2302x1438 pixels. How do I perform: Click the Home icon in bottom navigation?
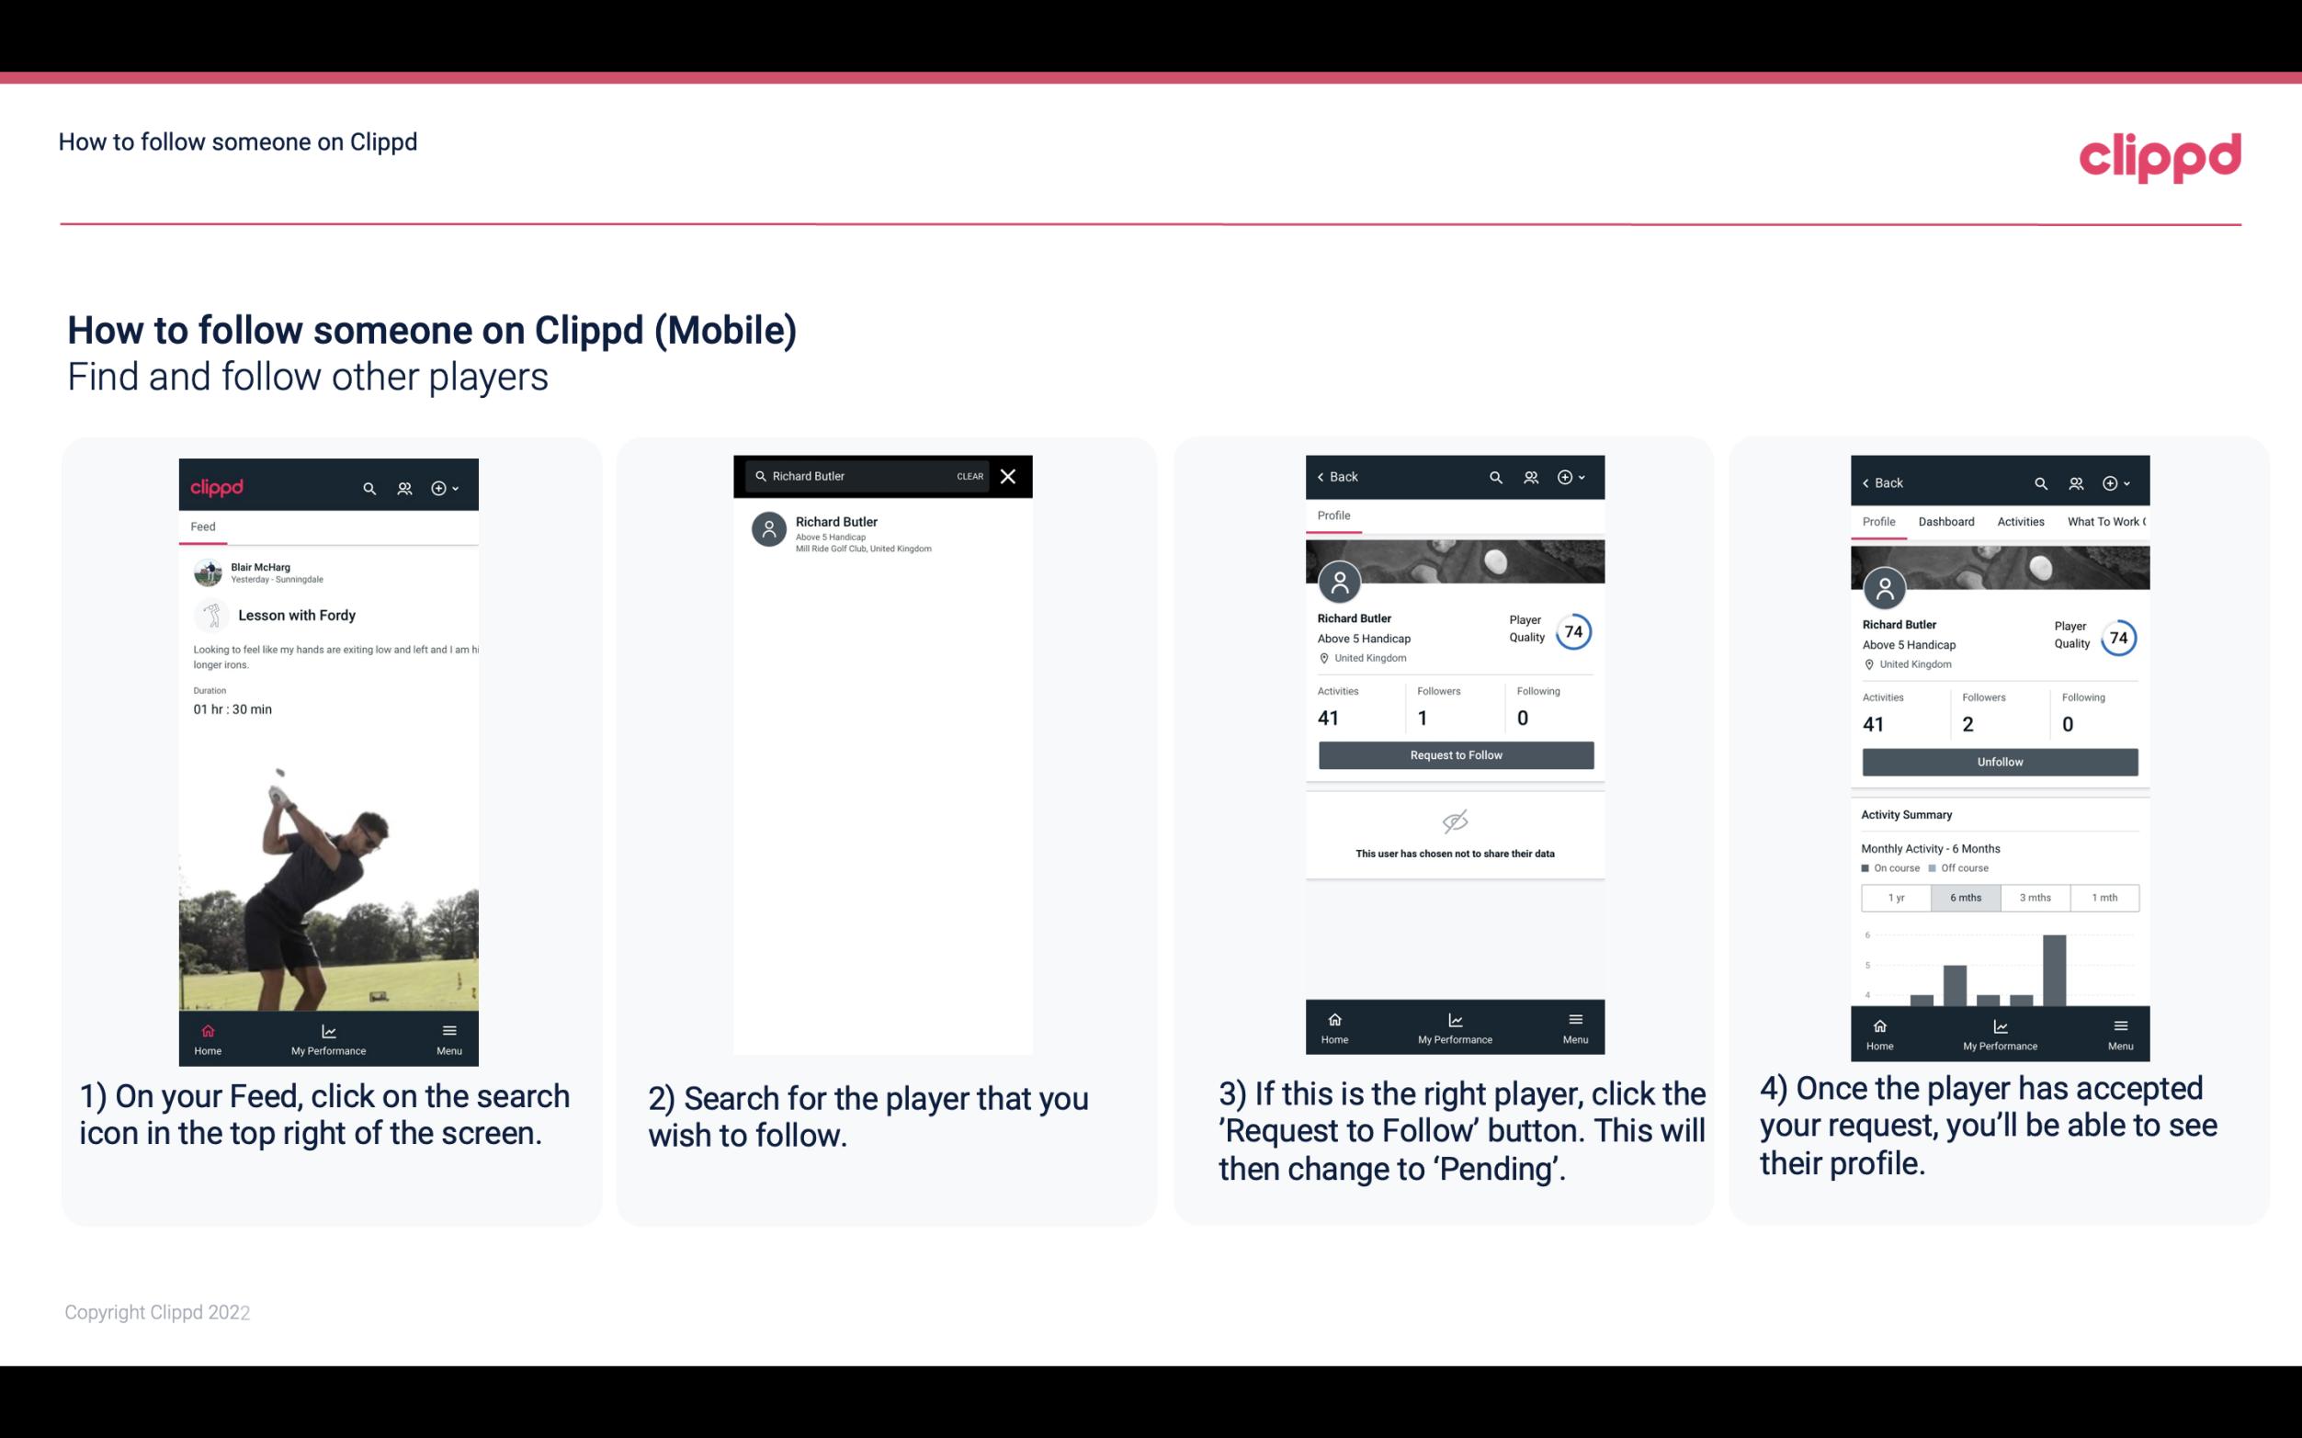(x=207, y=1025)
